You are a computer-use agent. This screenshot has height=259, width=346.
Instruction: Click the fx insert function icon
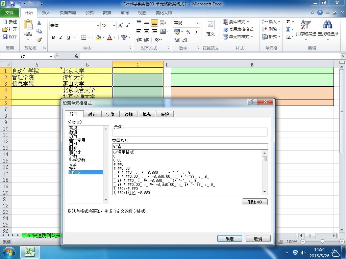coord(76,56)
